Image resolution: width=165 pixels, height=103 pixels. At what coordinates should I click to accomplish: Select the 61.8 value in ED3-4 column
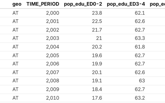tap(140, 47)
